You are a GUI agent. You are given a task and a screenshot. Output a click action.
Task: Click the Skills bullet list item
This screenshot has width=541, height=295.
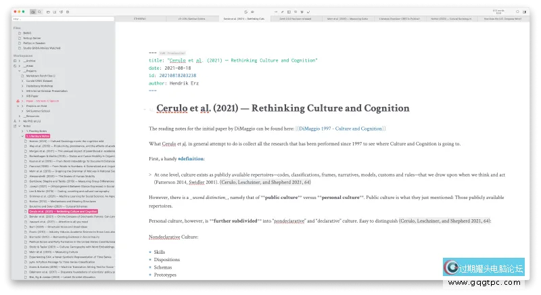point(160,252)
